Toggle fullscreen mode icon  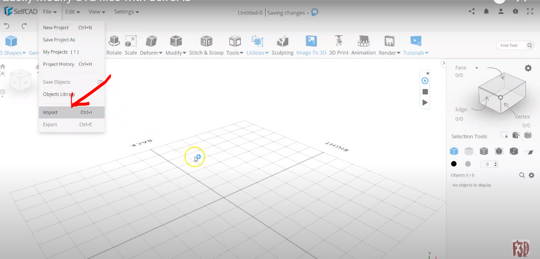[x=530, y=12]
